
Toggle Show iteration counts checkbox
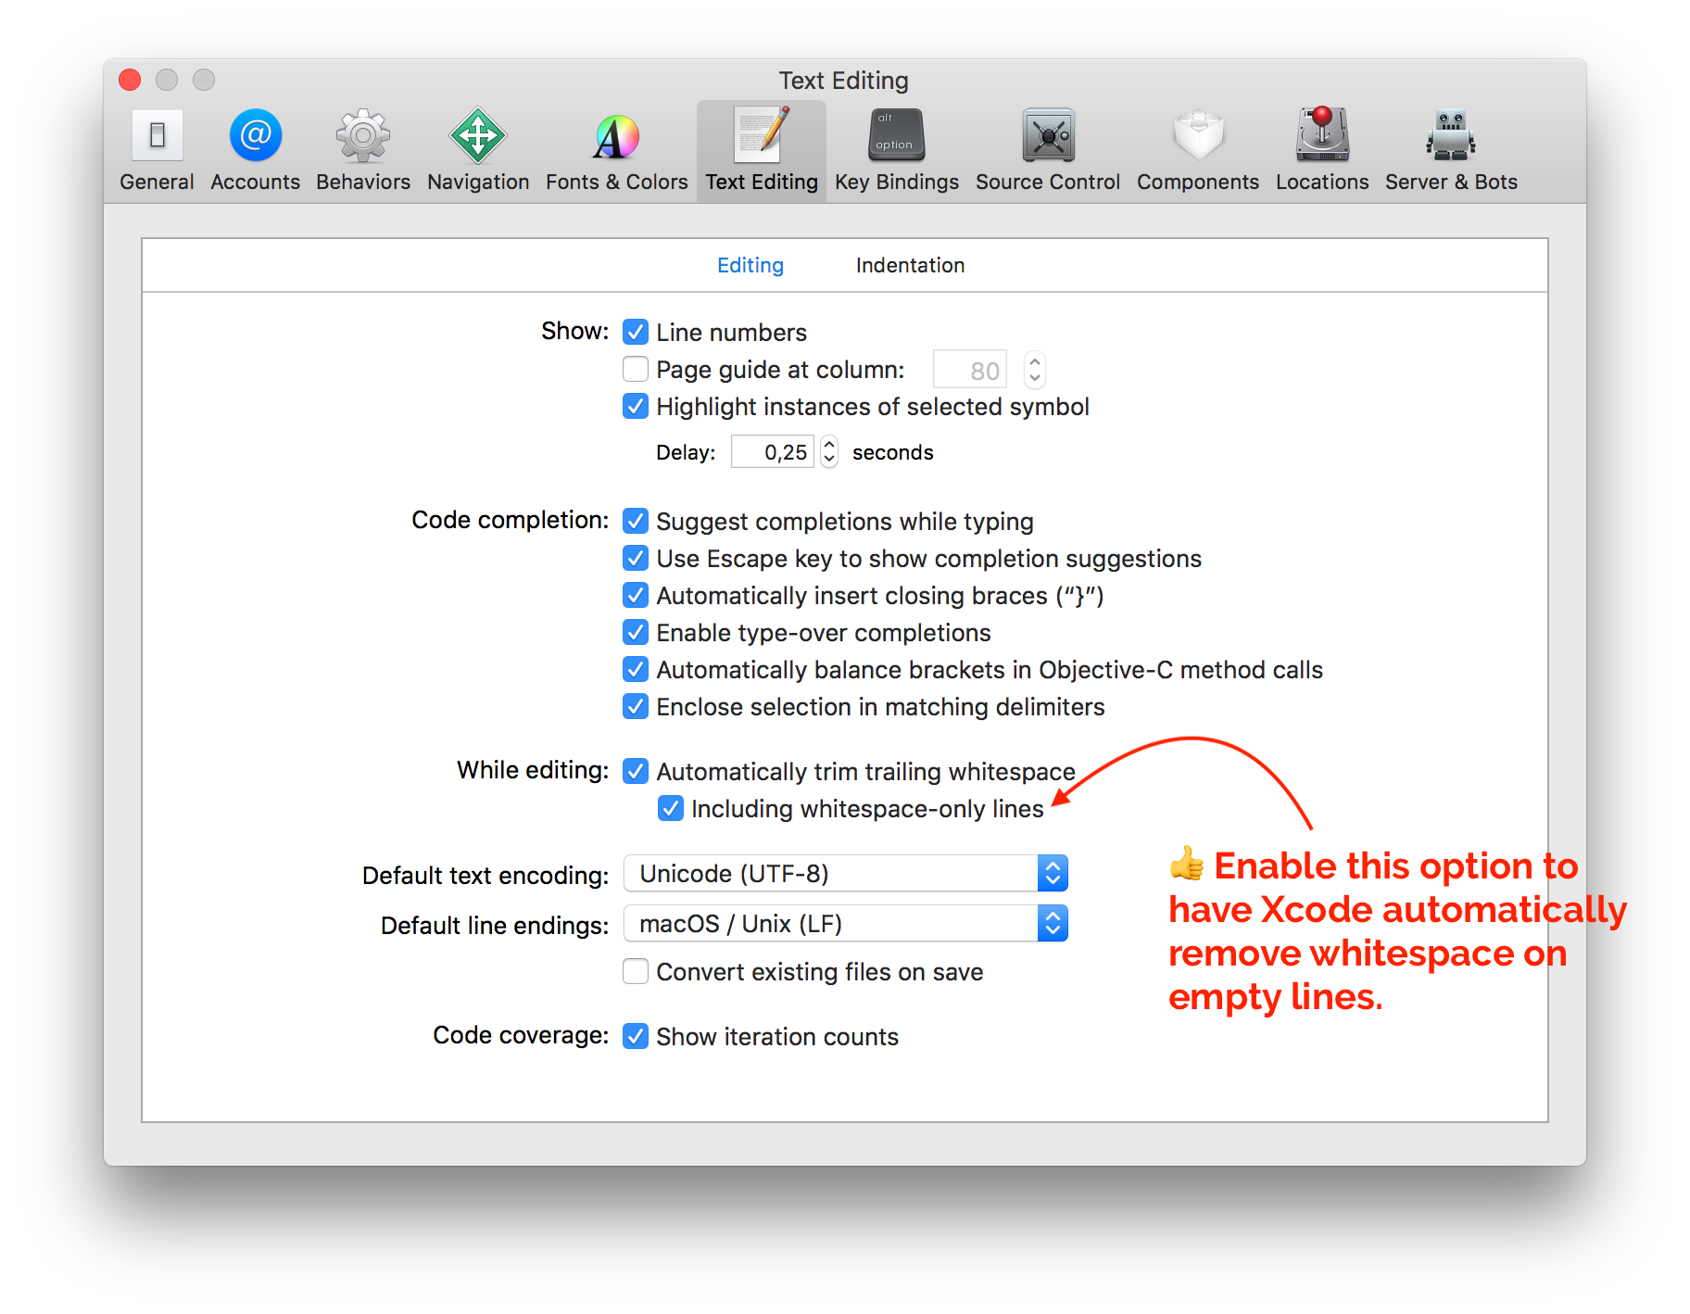636,1036
